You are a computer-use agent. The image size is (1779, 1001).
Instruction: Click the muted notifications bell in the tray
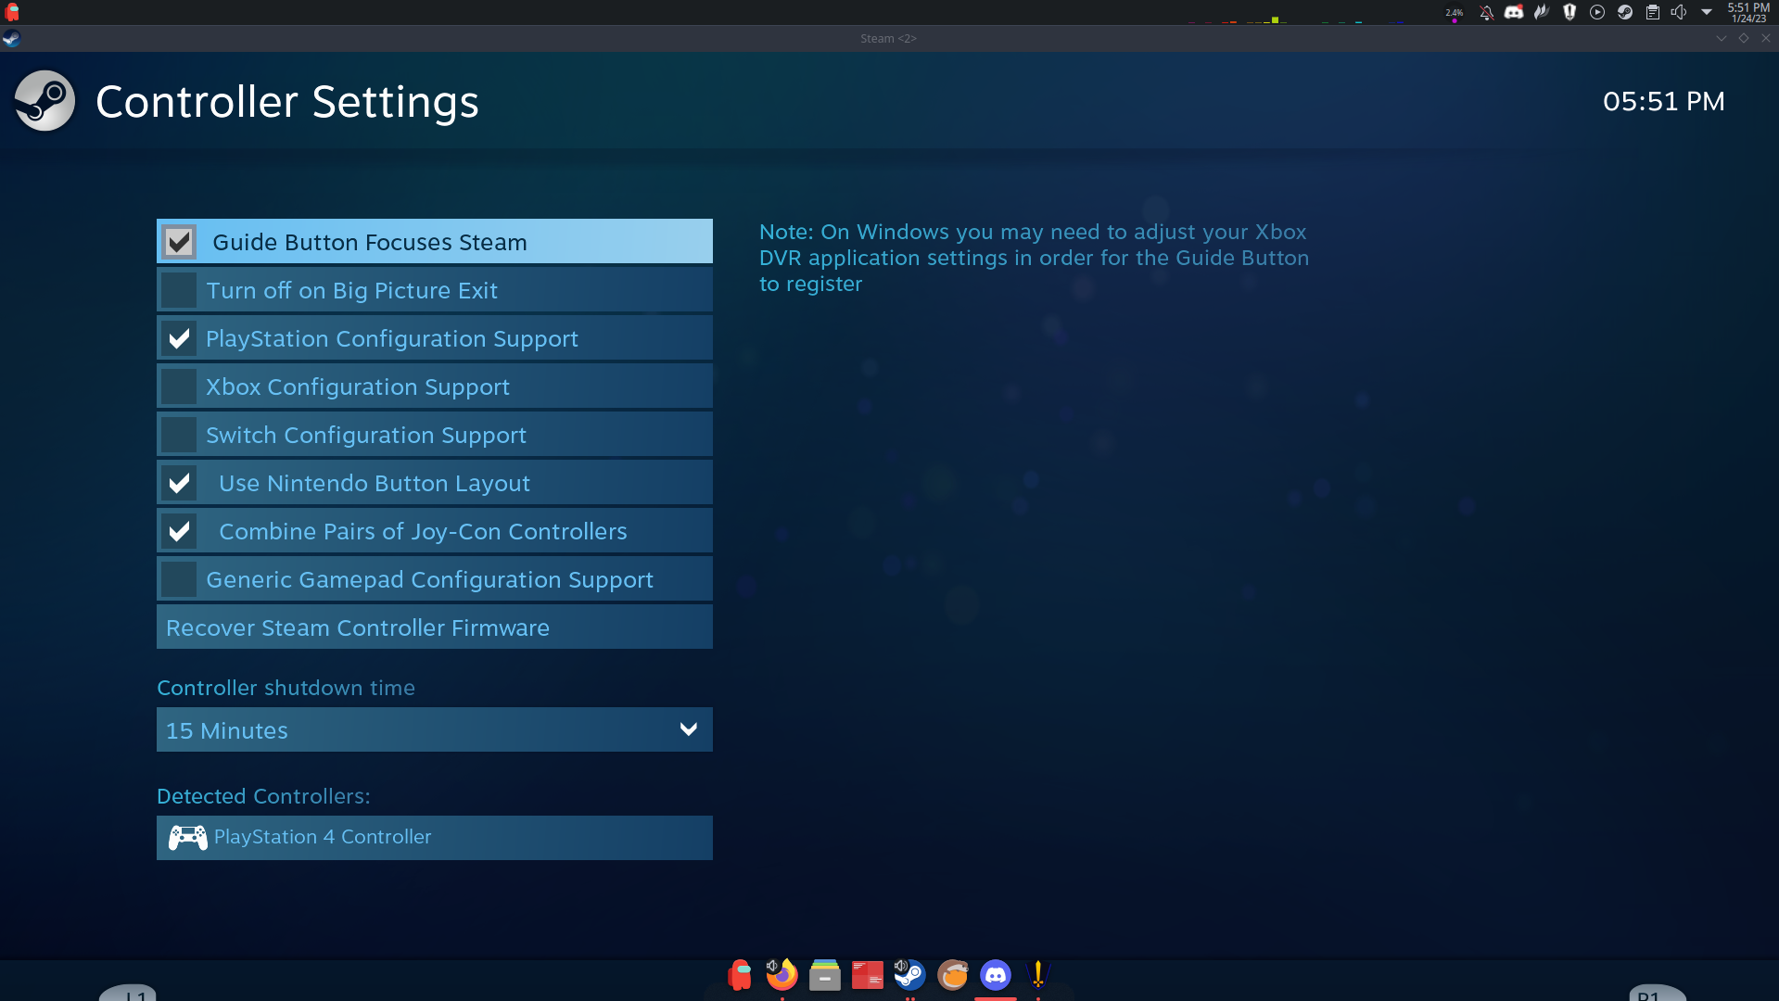pyautogui.click(x=1486, y=12)
